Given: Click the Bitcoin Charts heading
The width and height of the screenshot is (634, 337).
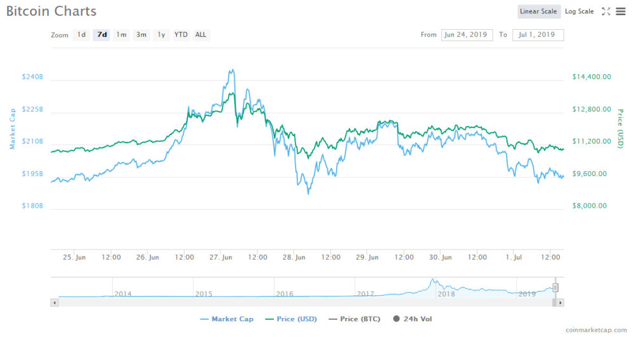Looking at the screenshot, I should [x=51, y=11].
